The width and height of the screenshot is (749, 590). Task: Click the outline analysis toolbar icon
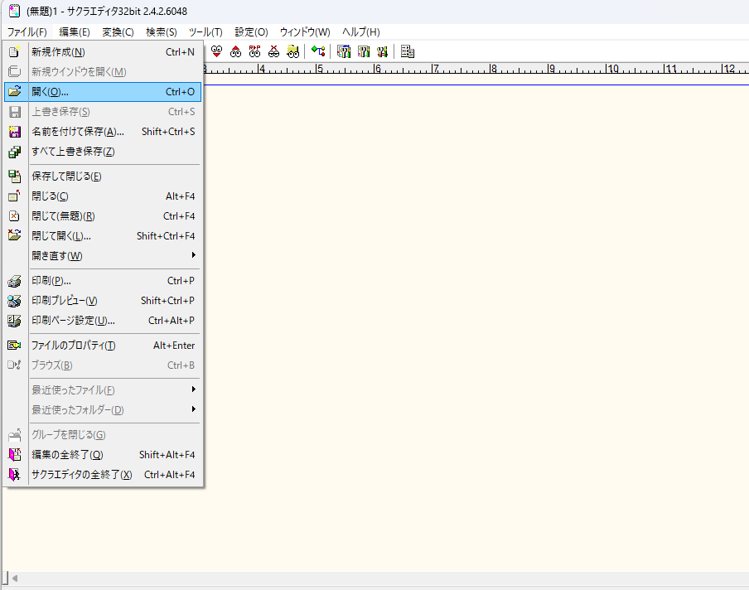tap(318, 51)
